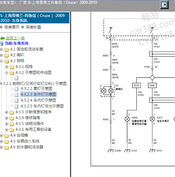175x177 pixels.
Task: Click page icon for 4.3.2.5 车内灯变光示意图
Action: point(17,106)
